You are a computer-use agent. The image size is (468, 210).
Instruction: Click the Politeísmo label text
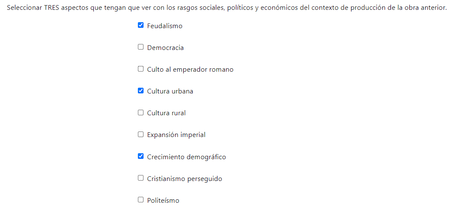tap(163, 201)
